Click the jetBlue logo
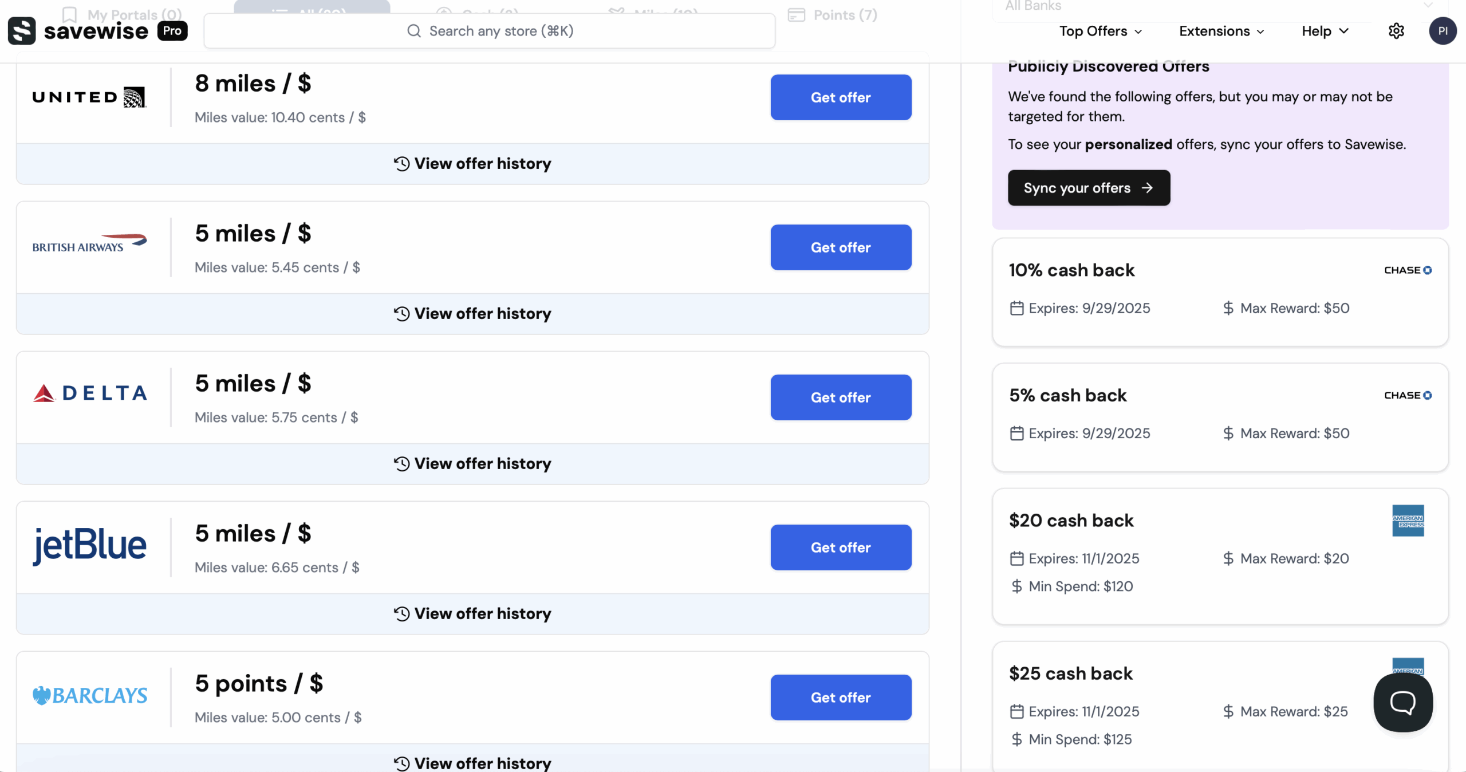The width and height of the screenshot is (1466, 772). (90, 545)
